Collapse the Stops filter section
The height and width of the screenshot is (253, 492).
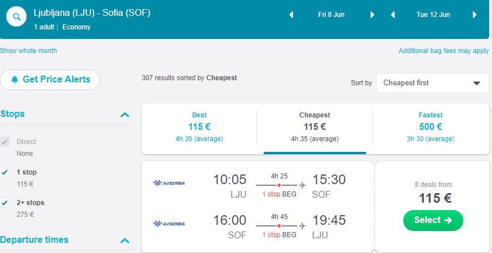pyautogui.click(x=125, y=115)
